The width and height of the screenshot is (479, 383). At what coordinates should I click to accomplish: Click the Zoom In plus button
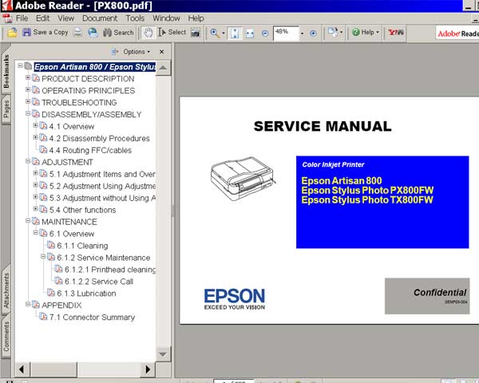[313, 33]
